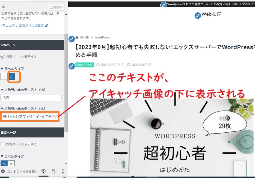The width and height of the screenshot is (255, 178).
Task: Select 小 label type under 固定ページ
Action: click(x=4, y=164)
